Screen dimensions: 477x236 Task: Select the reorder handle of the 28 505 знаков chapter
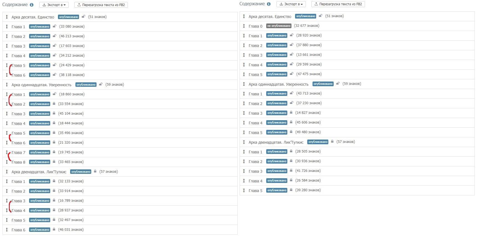244,151
